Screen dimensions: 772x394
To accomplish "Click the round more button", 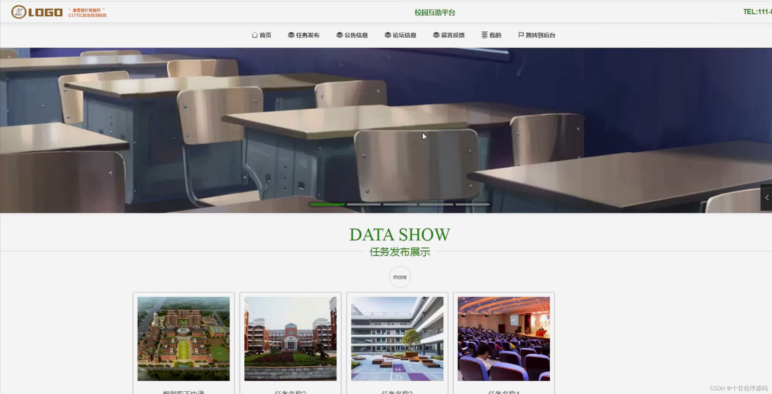I will 400,277.
